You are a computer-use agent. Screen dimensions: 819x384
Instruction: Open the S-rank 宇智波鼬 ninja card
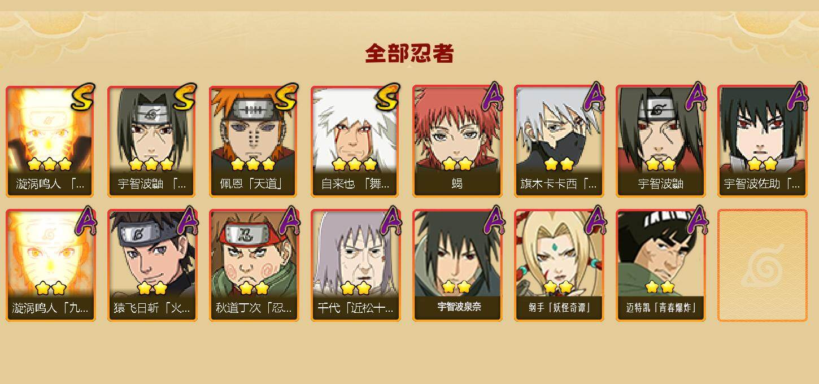click(x=153, y=141)
